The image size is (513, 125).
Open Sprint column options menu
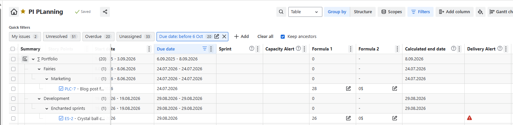[258, 49]
